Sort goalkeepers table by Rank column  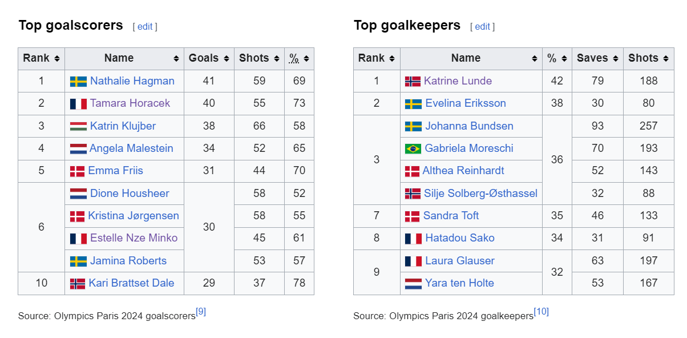tap(377, 58)
